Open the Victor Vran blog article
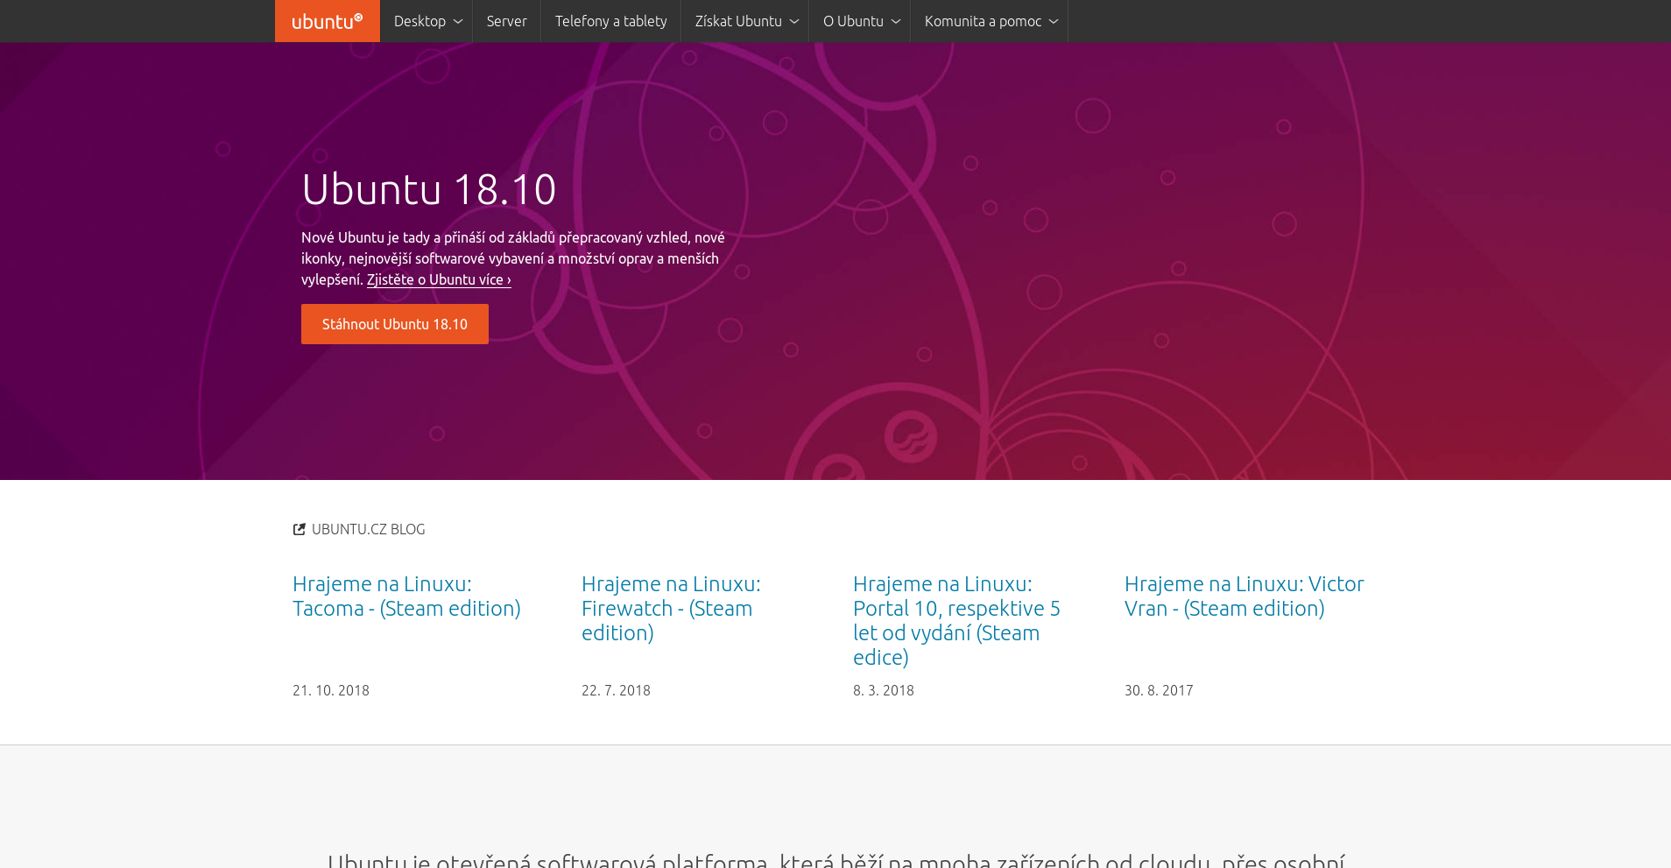The height and width of the screenshot is (868, 1671). [x=1244, y=596]
